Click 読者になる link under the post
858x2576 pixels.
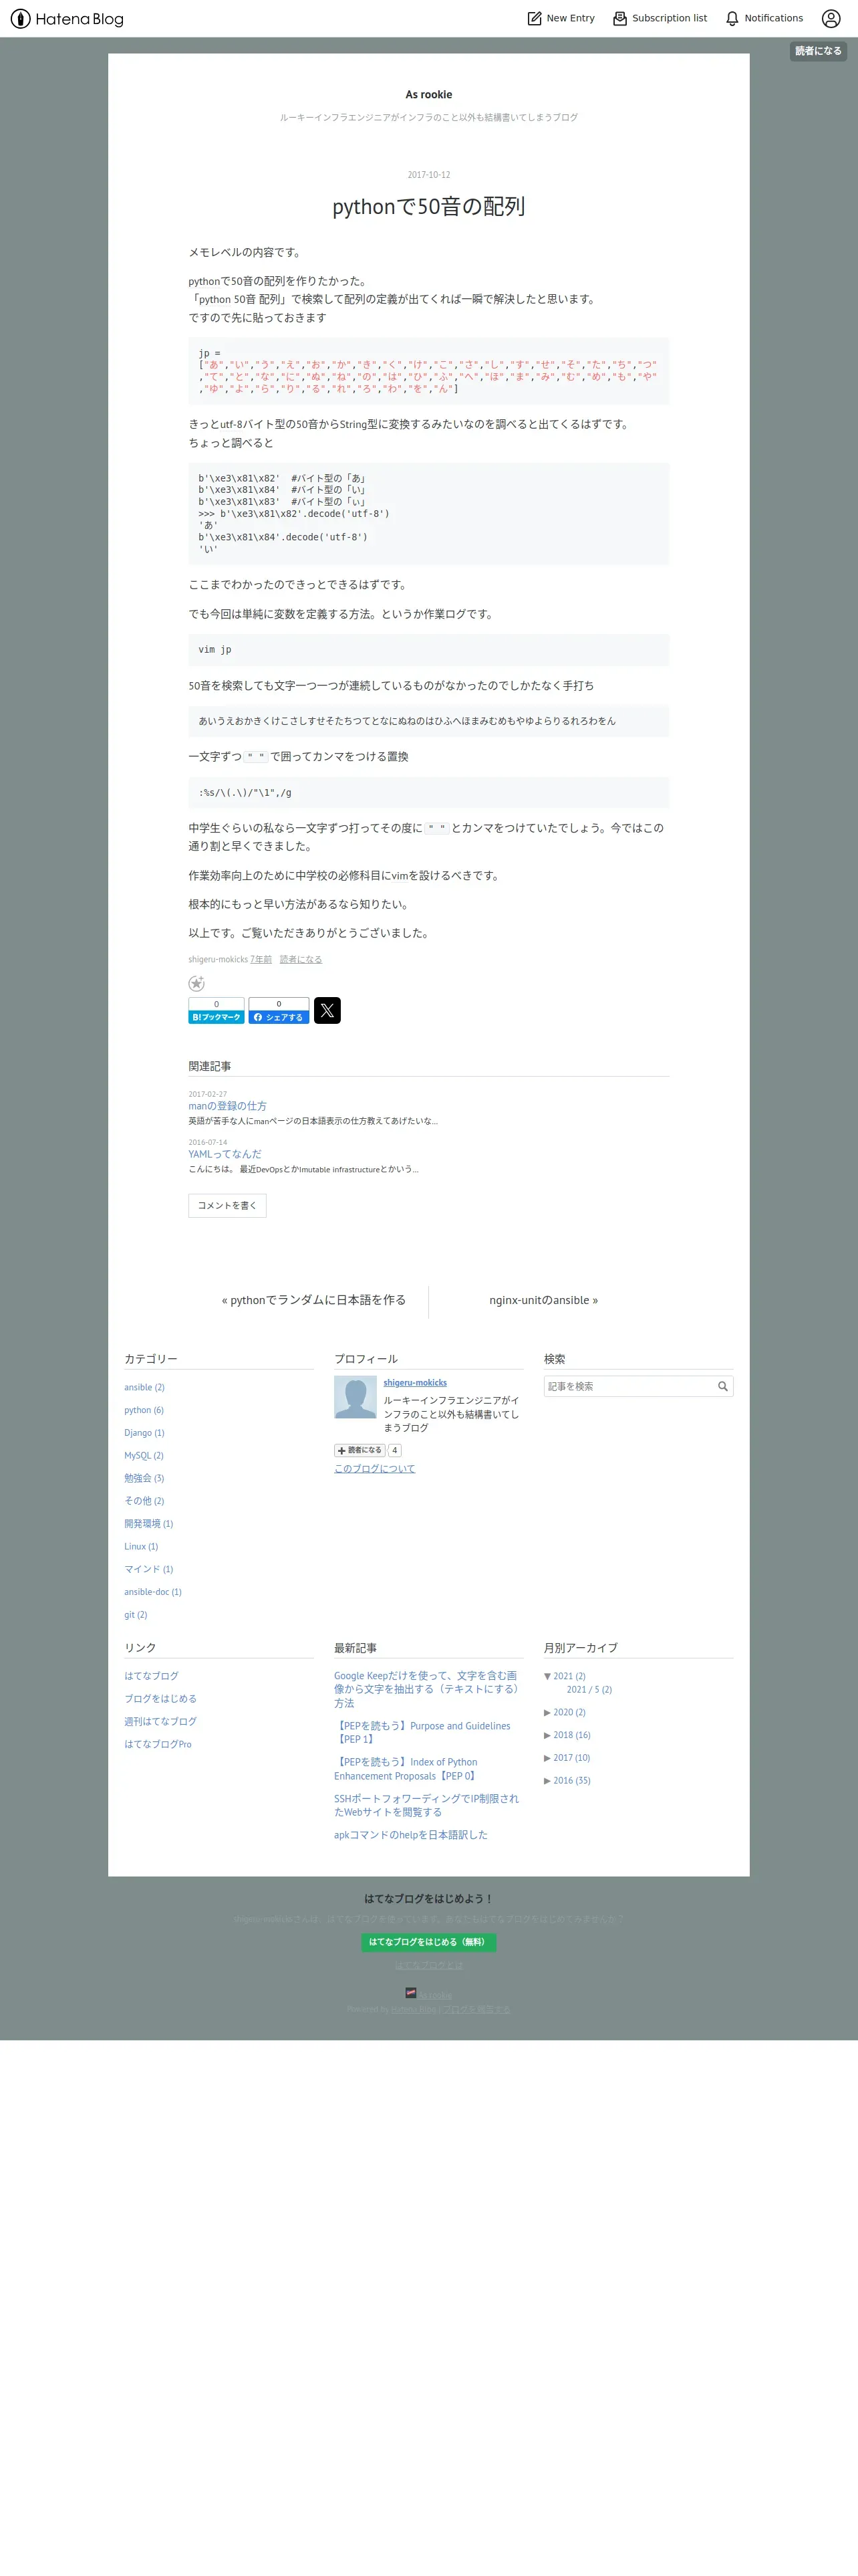point(301,960)
